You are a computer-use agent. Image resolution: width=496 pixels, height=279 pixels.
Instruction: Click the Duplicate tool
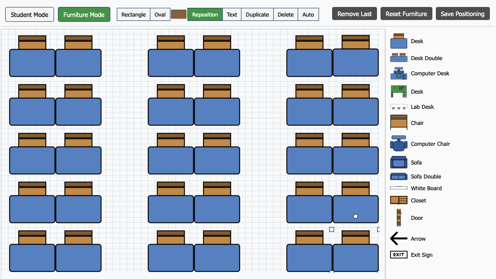tap(257, 14)
